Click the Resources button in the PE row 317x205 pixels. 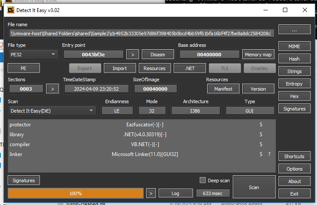155,68
